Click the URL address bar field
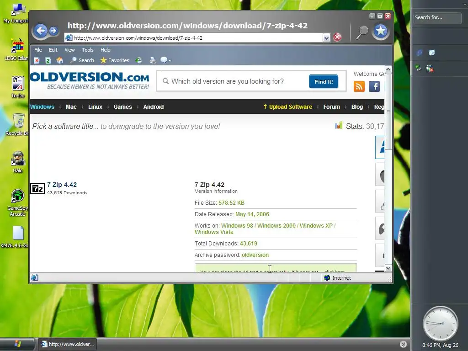Screen dimensions: 468x351 pos(193,38)
